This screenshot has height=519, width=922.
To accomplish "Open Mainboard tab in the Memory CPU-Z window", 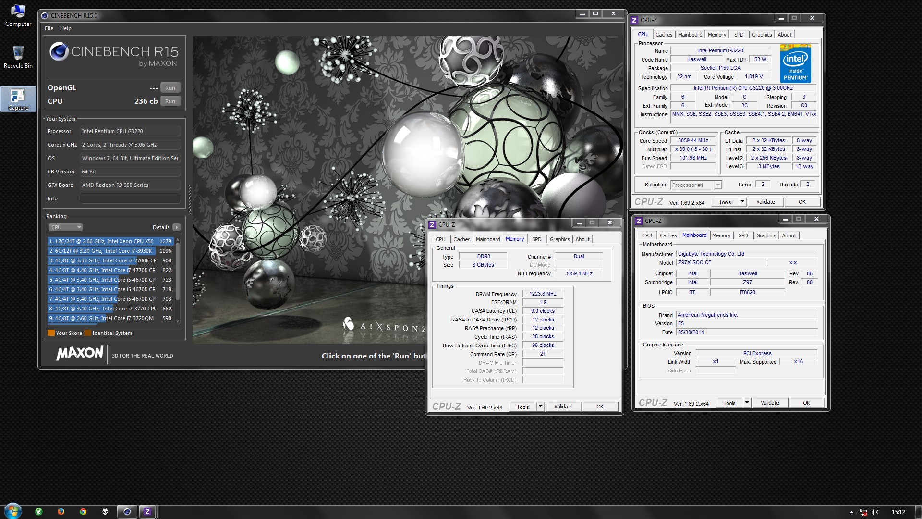I will tap(488, 239).
